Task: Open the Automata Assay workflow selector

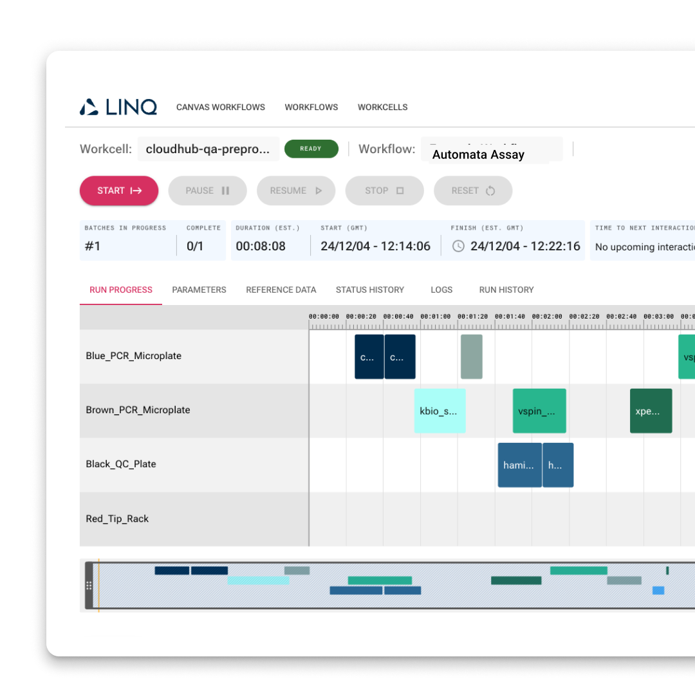Action: (x=492, y=150)
